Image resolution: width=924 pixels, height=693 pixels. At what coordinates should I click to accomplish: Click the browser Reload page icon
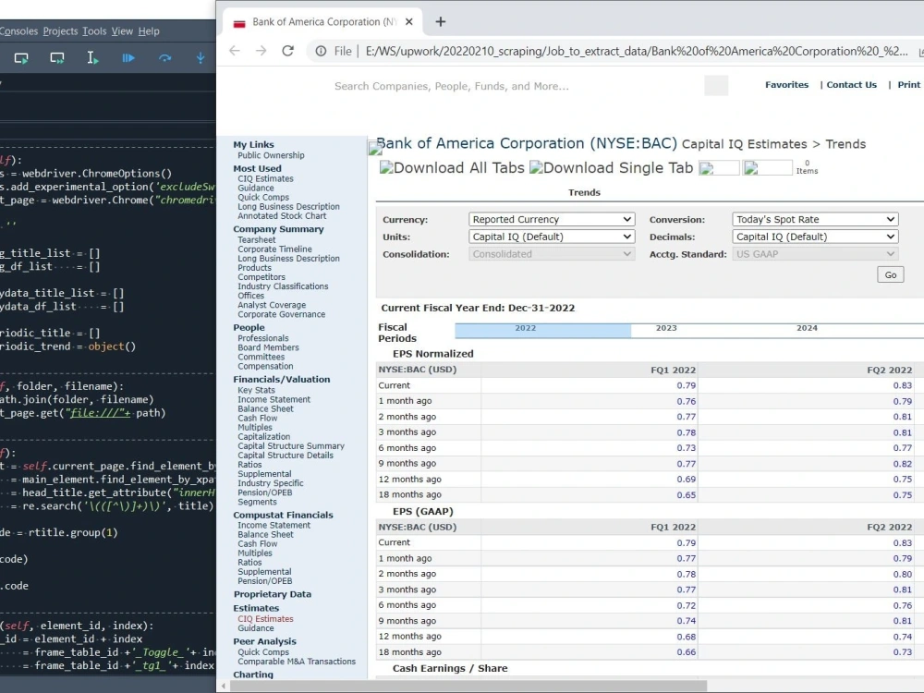287,51
